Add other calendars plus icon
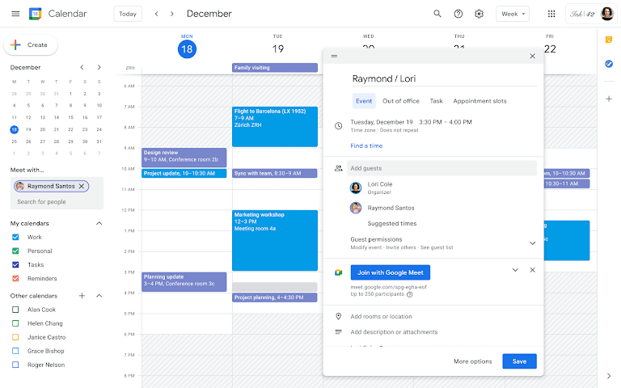Viewport: 621px width, 388px height. (x=82, y=296)
